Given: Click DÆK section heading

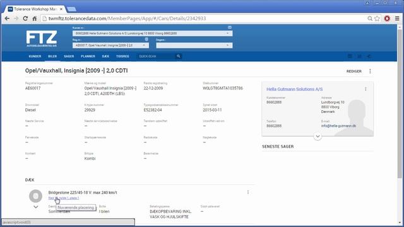Looking at the screenshot, I should point(30,180).
